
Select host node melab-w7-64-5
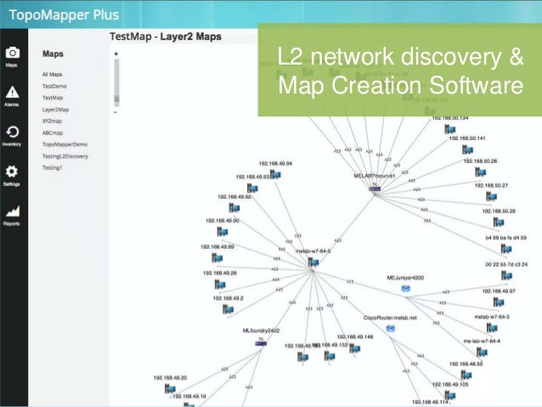492,327
